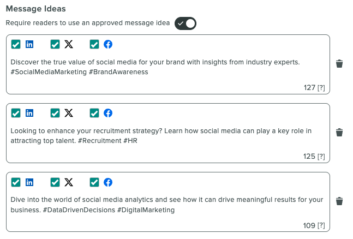Screen dimensions: 353x239
Task: Click X icon in first message card
Action: 69,44
